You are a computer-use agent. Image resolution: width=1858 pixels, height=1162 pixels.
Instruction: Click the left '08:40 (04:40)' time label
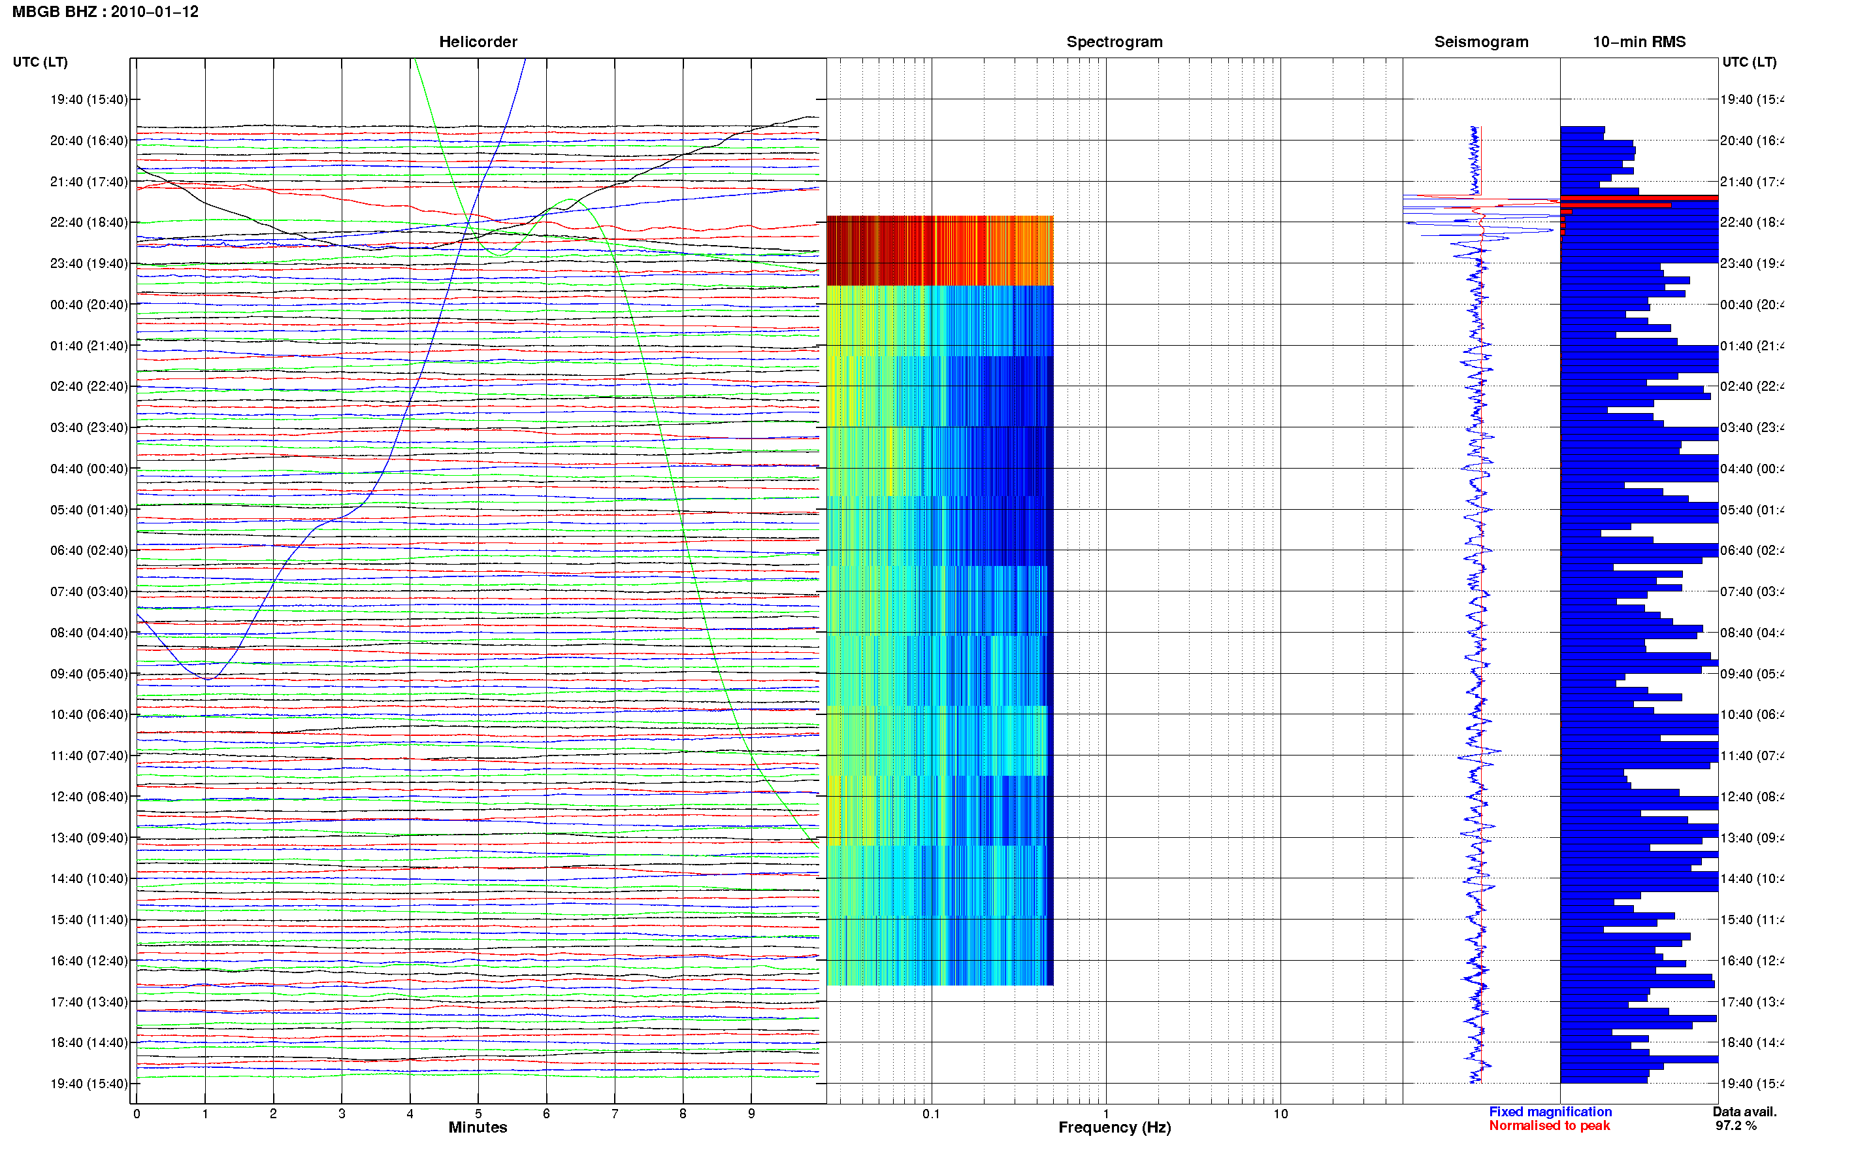89,633
